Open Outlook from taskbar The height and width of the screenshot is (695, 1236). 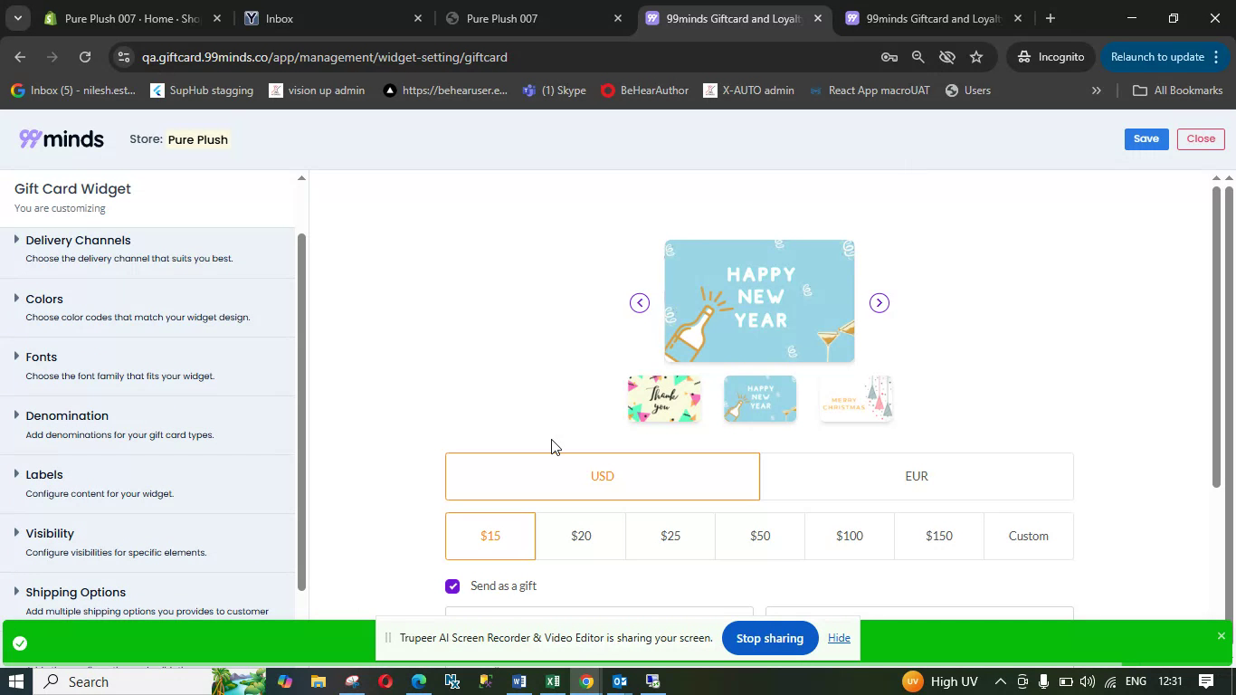620,681
